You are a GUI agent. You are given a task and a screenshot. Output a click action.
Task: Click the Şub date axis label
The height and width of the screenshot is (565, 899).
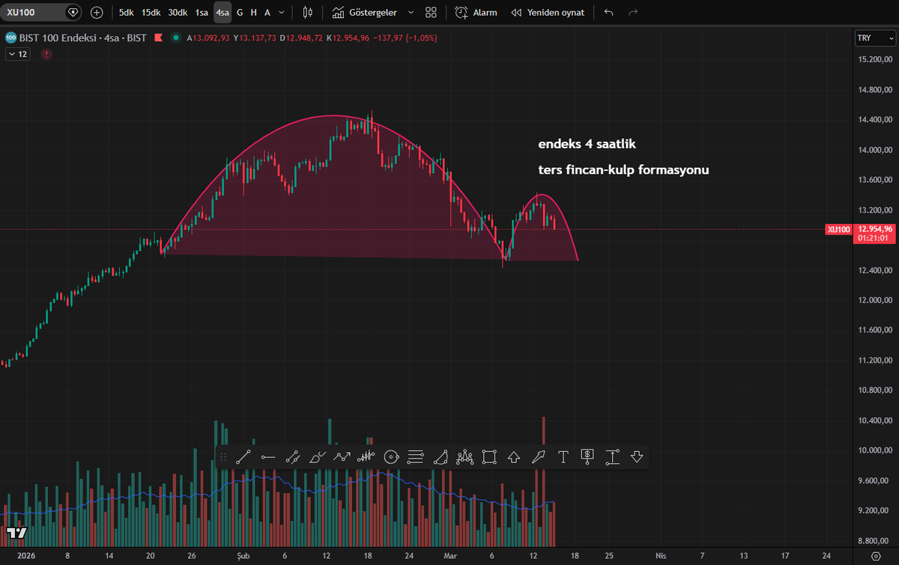[x=243, y=555]
